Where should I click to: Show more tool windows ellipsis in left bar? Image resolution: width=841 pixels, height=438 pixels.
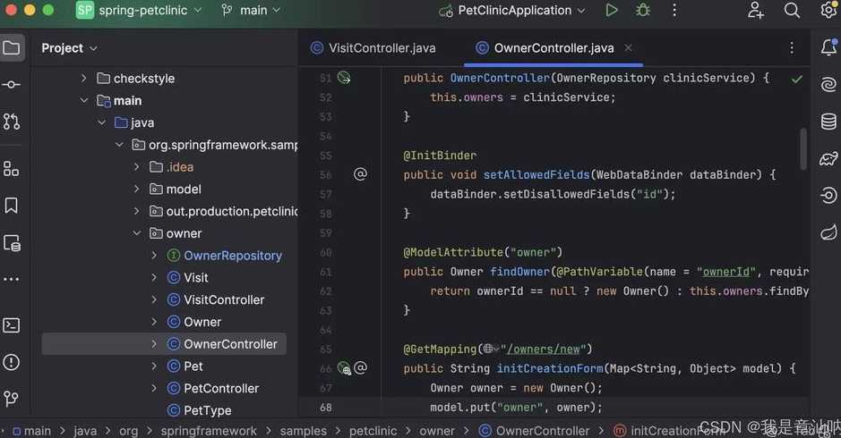(12, 280)
